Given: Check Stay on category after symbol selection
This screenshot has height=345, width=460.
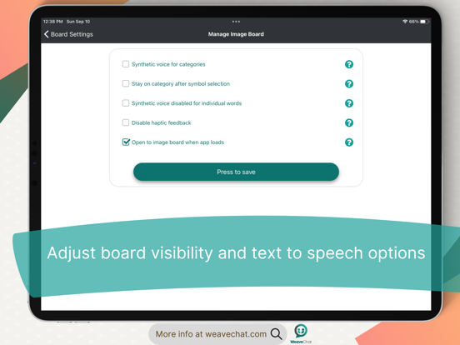Looking at the screenshot, I should (x=126, y=83).
